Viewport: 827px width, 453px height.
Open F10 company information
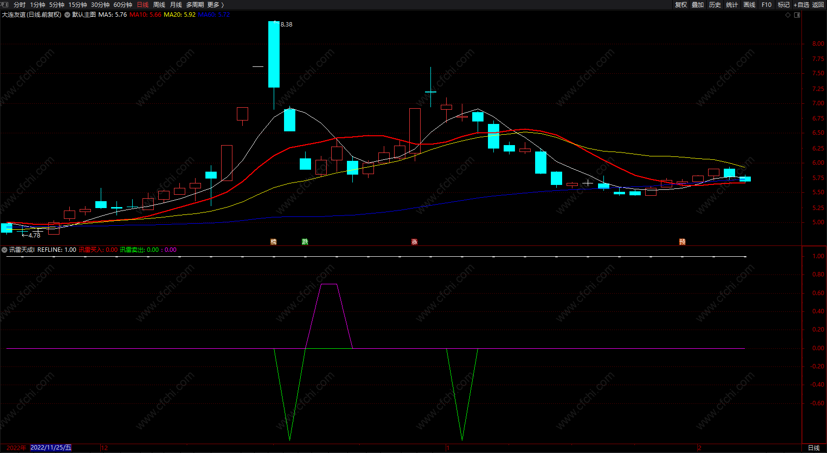[x=767, y=5]
